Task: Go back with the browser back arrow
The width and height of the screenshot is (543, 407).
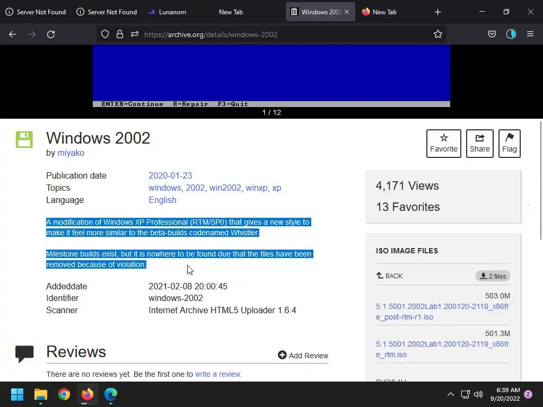Action: (x=13, y=34)
